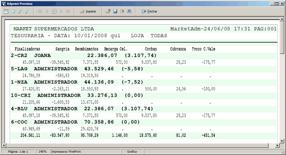Click the 'Recarga Cel.' column header

click(116, 49)
